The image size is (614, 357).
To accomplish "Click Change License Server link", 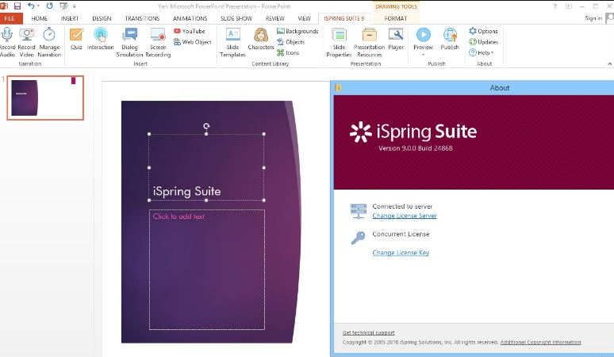I will tap(405, 216).
